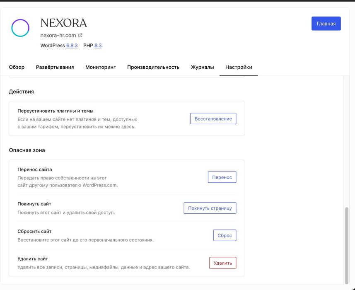Click the vertical scrollbar thumb at right

pos(347,244)
